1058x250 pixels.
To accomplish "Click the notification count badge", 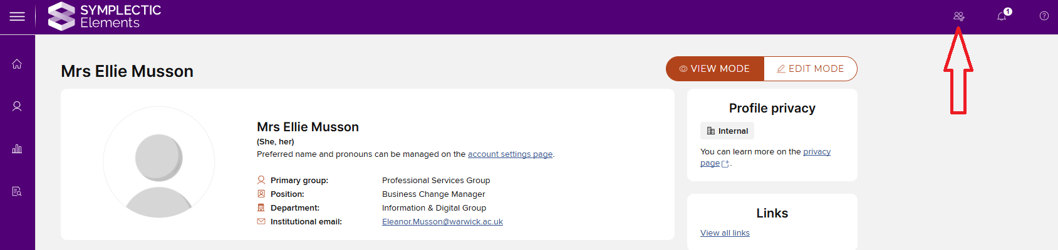I will coord(1007,11).
